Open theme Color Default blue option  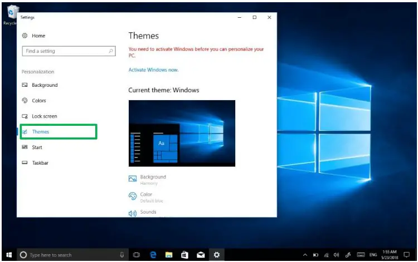152,197
